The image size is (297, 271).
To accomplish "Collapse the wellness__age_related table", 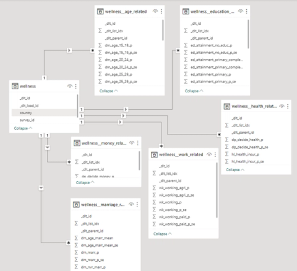I will [109, 91].
